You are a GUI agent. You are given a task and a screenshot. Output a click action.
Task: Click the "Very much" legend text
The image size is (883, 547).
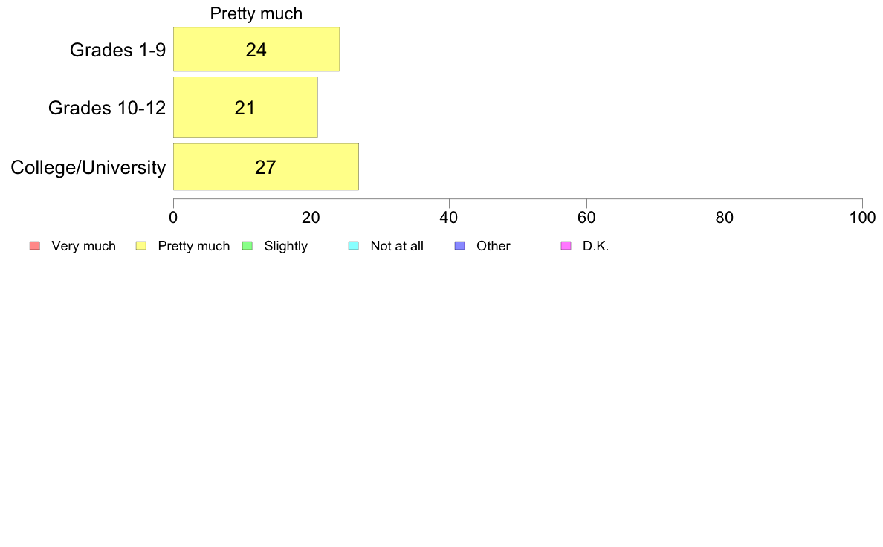(x=83, y=246)
